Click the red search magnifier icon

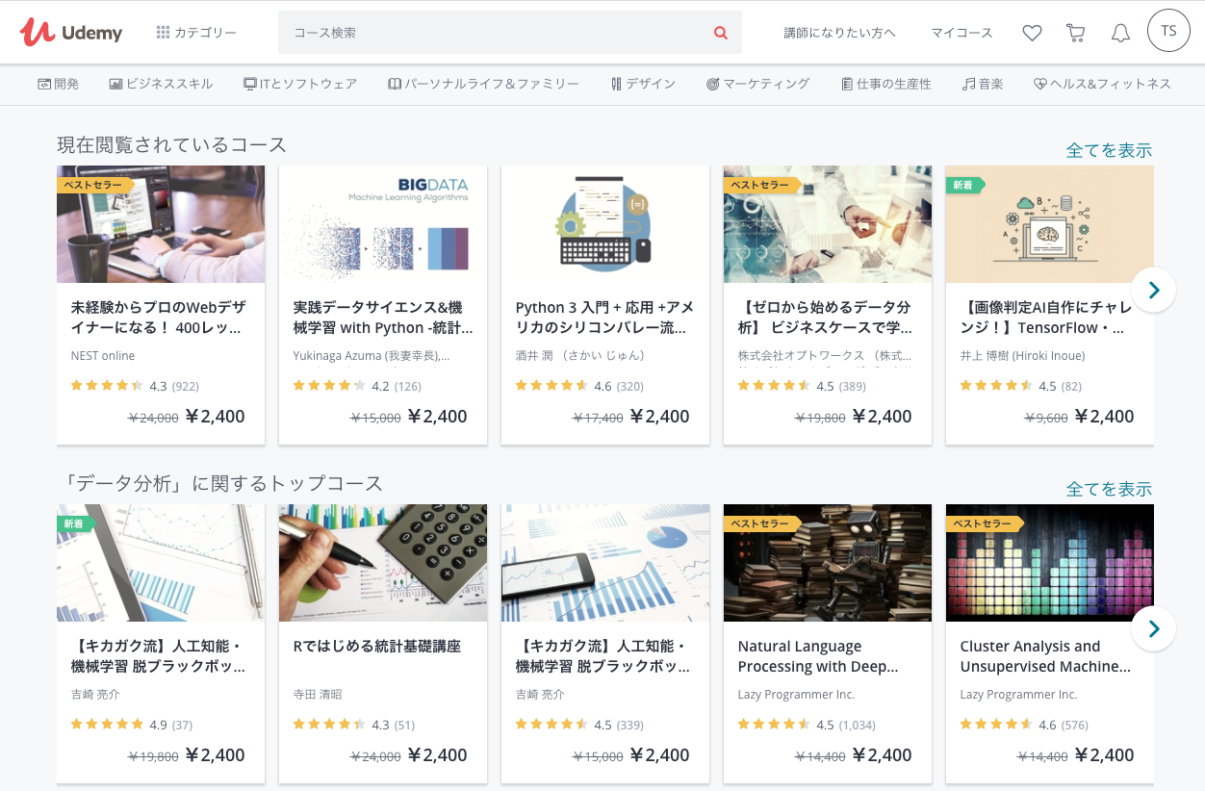tap(721, 33)
